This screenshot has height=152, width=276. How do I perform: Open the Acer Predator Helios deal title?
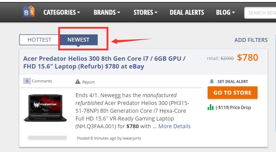[x=104, y=62]
